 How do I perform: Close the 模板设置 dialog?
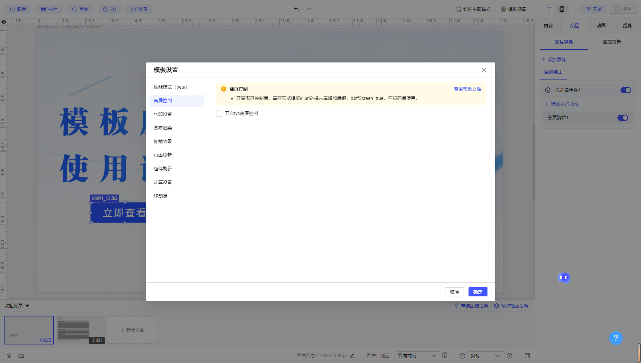pos(483,70)
